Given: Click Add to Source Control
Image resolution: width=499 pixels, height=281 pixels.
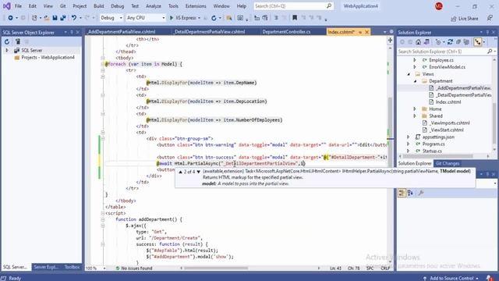Looking at the screenshot, I should point(451,278).
